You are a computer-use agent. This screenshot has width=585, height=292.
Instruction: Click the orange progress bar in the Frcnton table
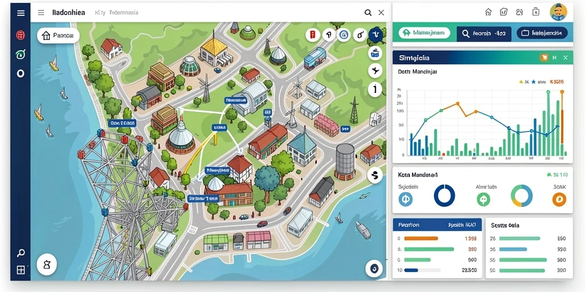421,238
